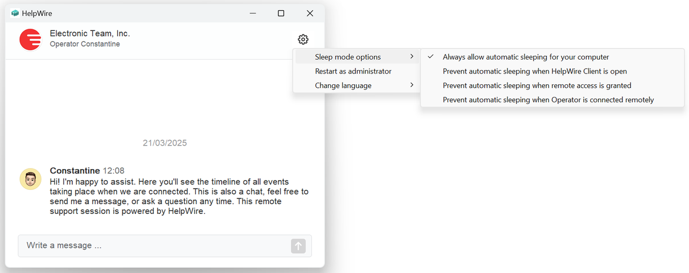Click the 21/03/2025 date label

[x=165, y=143]
